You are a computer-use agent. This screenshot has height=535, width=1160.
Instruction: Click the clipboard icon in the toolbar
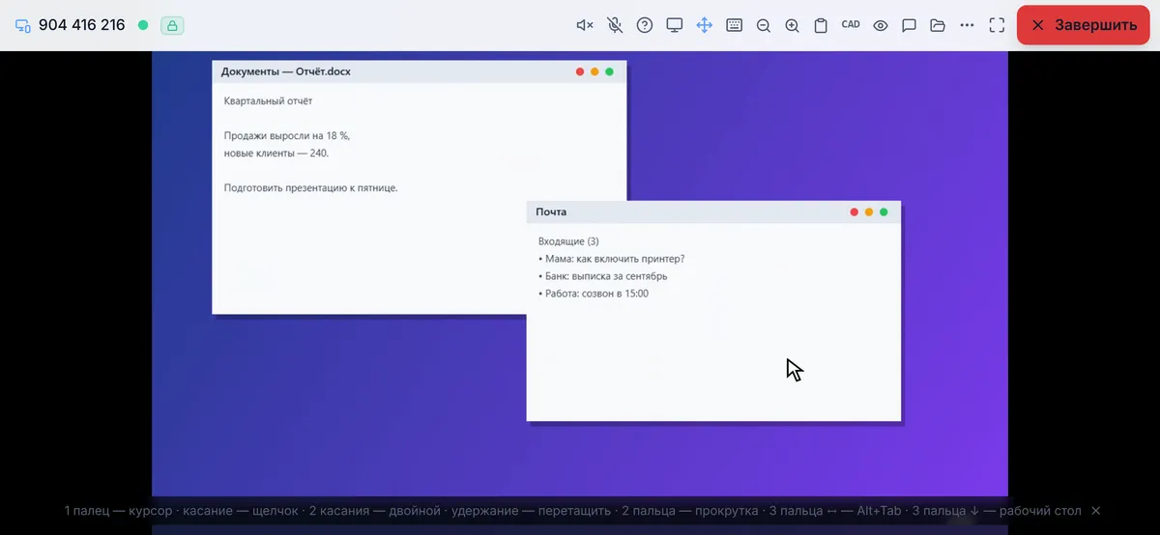[821, 25]
